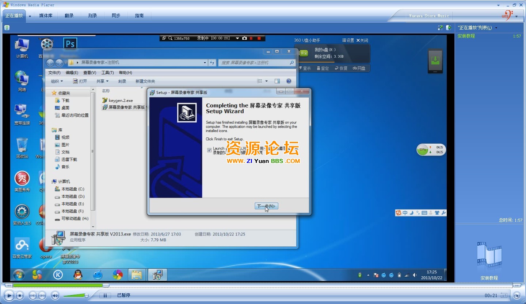Click the 美图秀秀 desktop icon
This screenshot has width=526, height=304.
[x=22, y=182]
